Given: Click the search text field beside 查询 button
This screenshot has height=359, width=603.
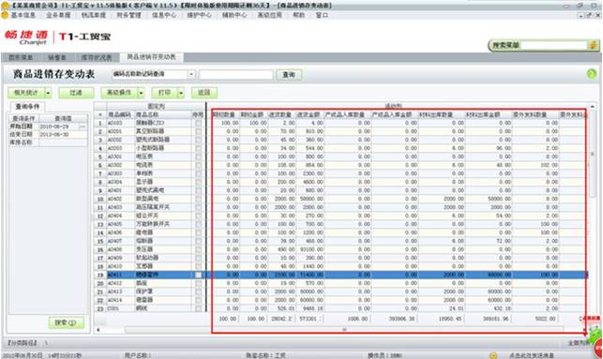Looking at the screenshot, I should click(236, 75).
